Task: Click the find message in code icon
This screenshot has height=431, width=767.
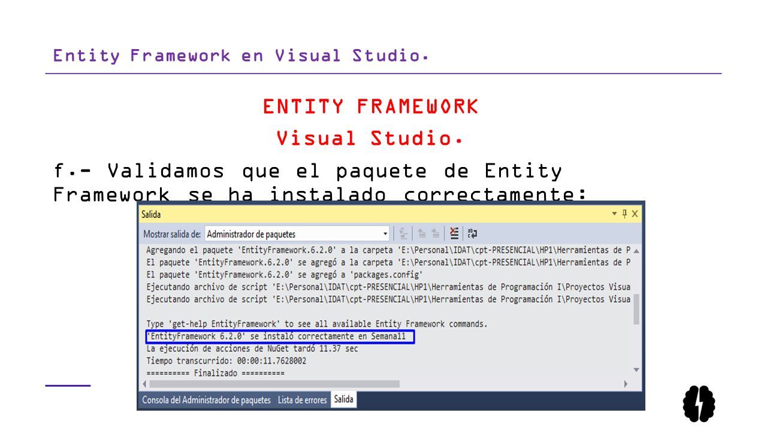Action: tap(403, 234)
